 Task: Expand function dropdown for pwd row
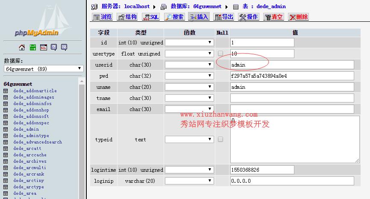click(189, 76)
